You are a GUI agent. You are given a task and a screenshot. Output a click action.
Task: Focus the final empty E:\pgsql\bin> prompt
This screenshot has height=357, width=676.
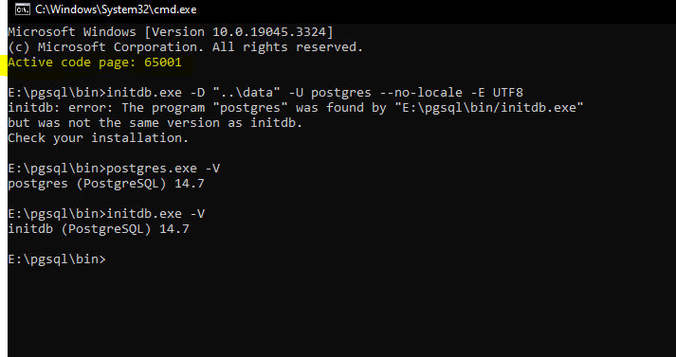(57, 259)
